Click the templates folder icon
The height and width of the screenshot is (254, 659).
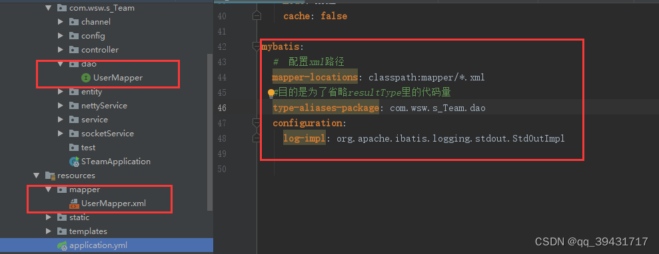(x=62, y=231)
